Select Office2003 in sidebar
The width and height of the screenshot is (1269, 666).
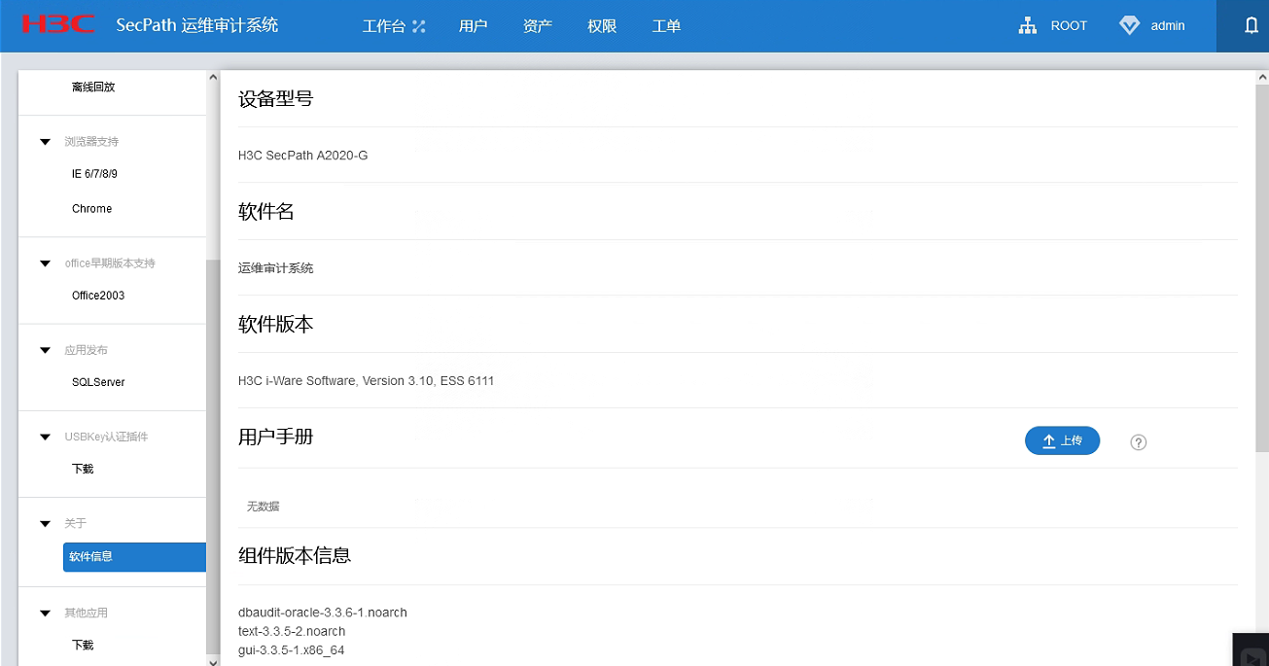coord(98,296)
